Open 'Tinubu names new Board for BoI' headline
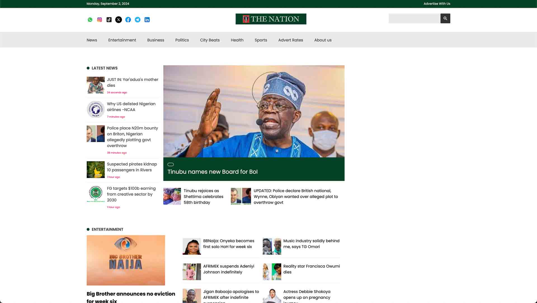The height and width of the screenshot is (303, 537). [213, 172]
